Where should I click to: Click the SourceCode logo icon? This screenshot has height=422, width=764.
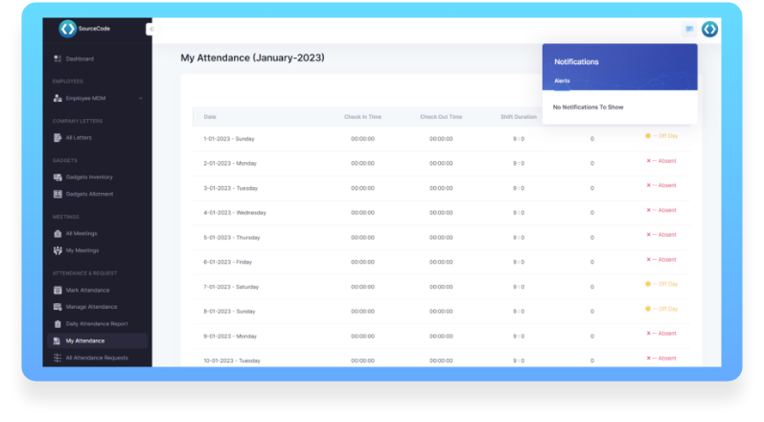tap(67, 29)
